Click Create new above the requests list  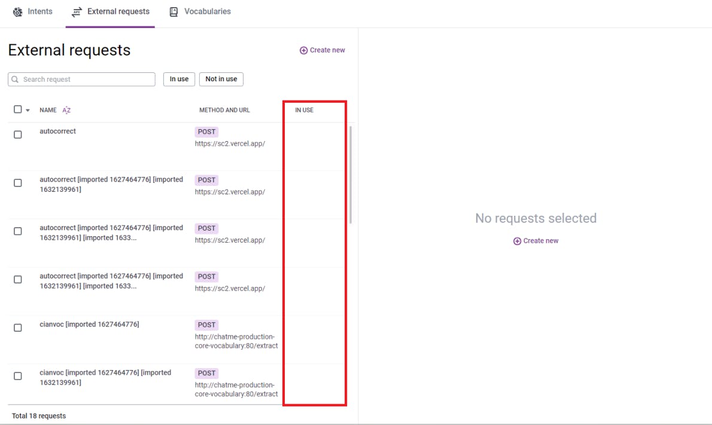coord(322,50)
